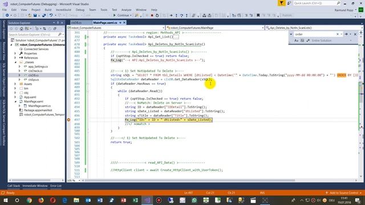Click the Server Explorer side tab
The image size is (365, 205).
point(4,30)
